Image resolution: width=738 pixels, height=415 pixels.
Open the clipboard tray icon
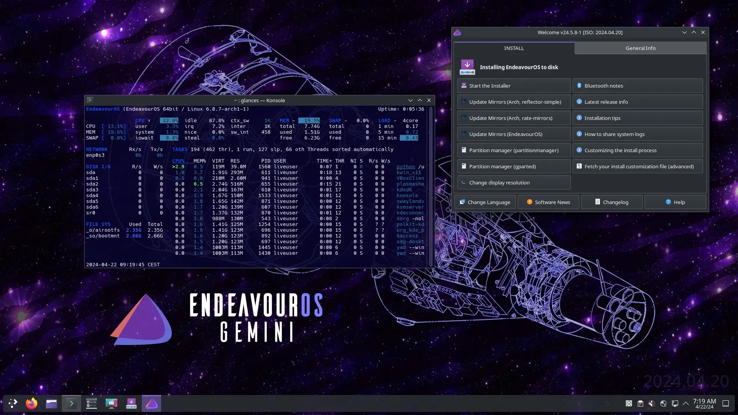640,403
